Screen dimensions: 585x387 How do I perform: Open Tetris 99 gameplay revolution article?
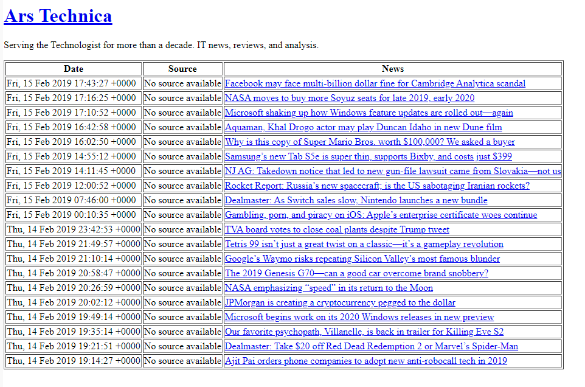[364, 243]
